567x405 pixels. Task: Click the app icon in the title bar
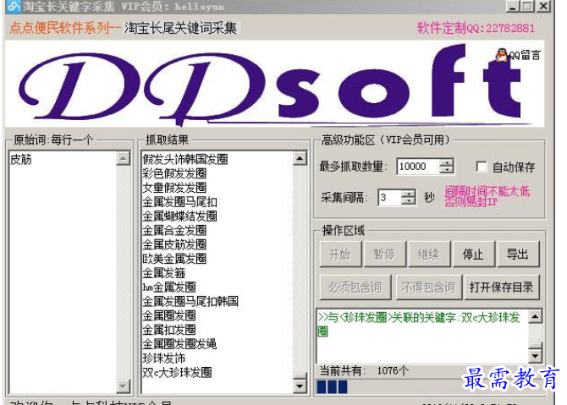tap(14, 6)
